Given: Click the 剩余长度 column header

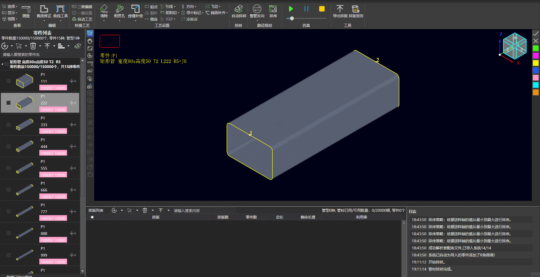Looking at the screenshot, I should (308, 217).
